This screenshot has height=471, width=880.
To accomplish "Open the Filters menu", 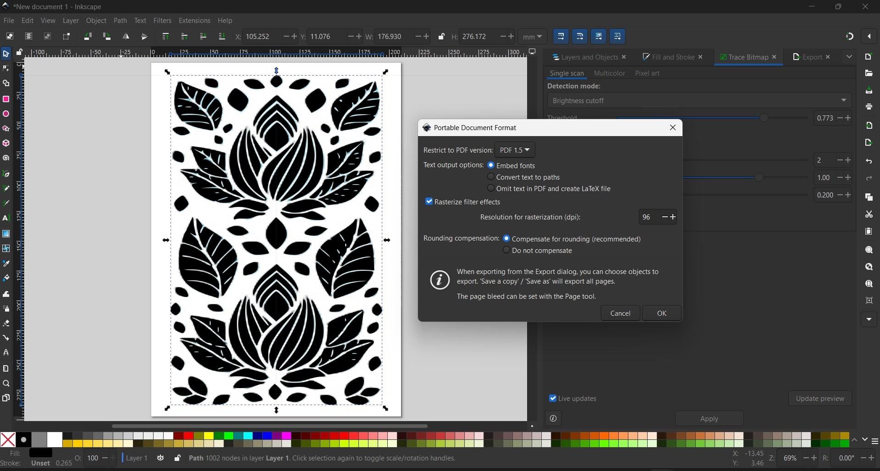I will pyautogui.click(x=162, y=21).
